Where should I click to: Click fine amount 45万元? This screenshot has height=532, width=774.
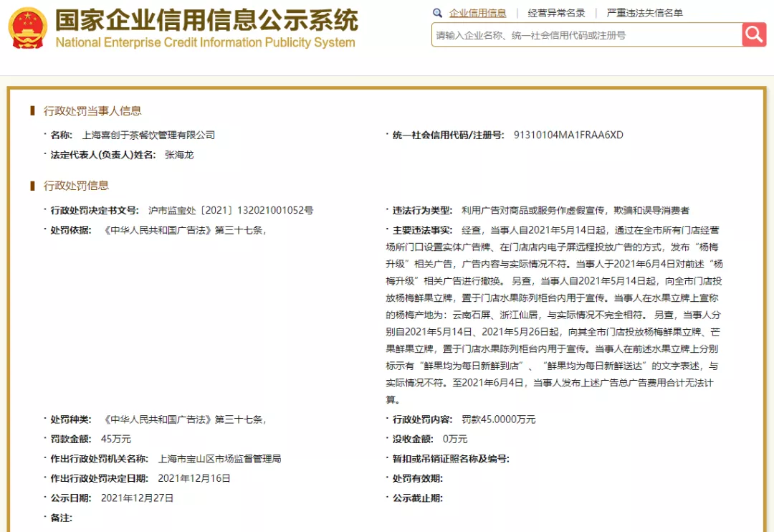(116, 439)
